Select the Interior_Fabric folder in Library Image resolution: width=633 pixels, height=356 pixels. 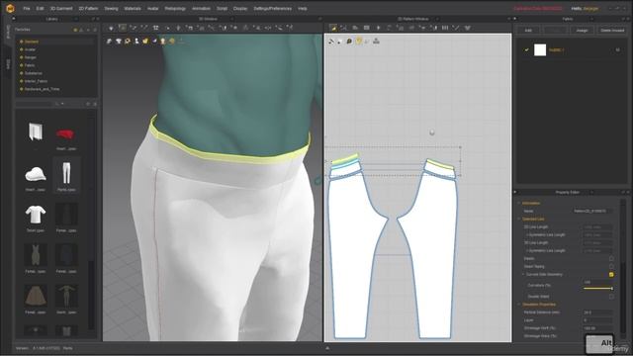(x=36, y=81)
